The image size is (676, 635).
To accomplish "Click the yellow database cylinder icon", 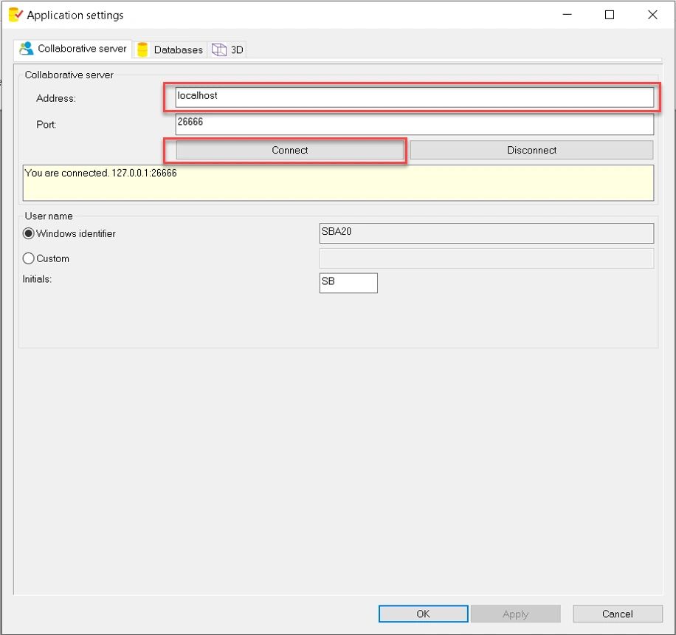I will pos(142,49).
